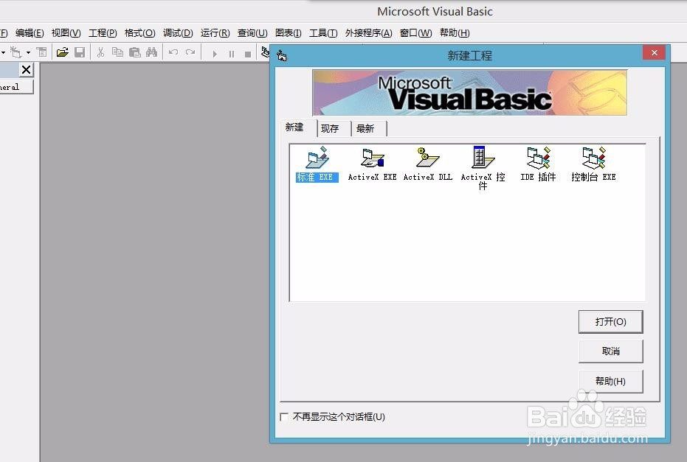Click the 帮助(H) button in dialog
The image size is (687, 462).
coord(611,382)
